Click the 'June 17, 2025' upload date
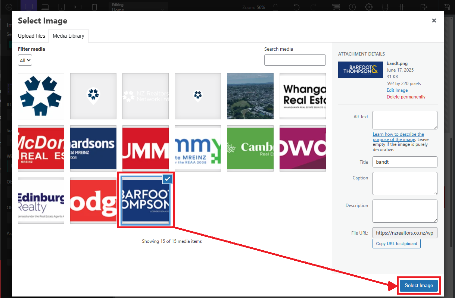 tap(400, 70)
